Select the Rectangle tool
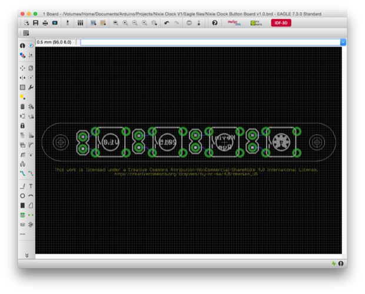This screenshot has height=294, width=365. click(22, 205)
